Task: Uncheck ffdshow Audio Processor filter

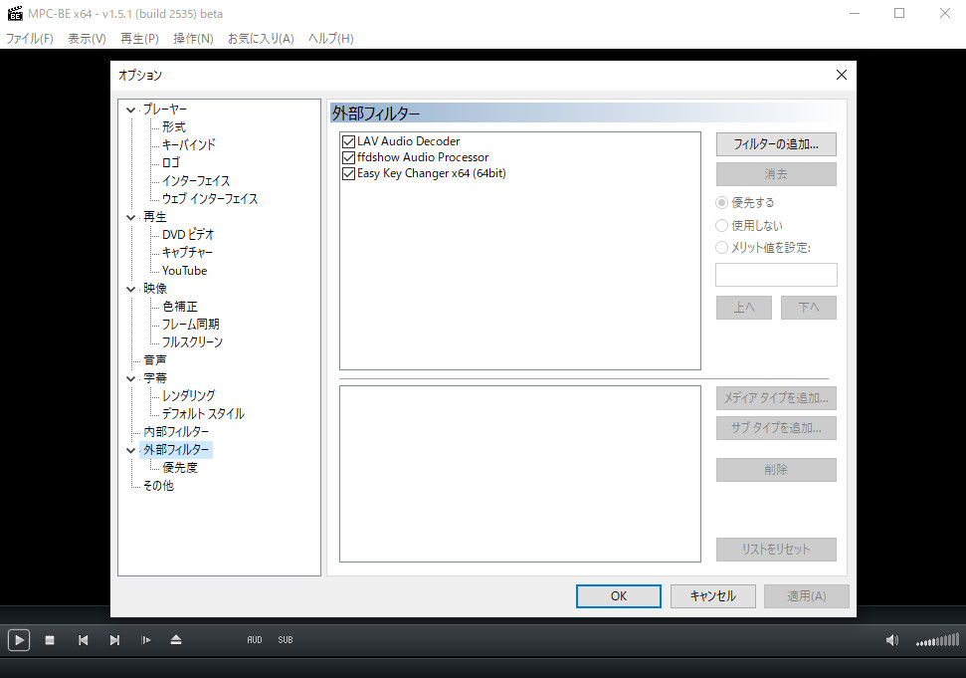Action: pyautogui.click(x=348, y=157)
